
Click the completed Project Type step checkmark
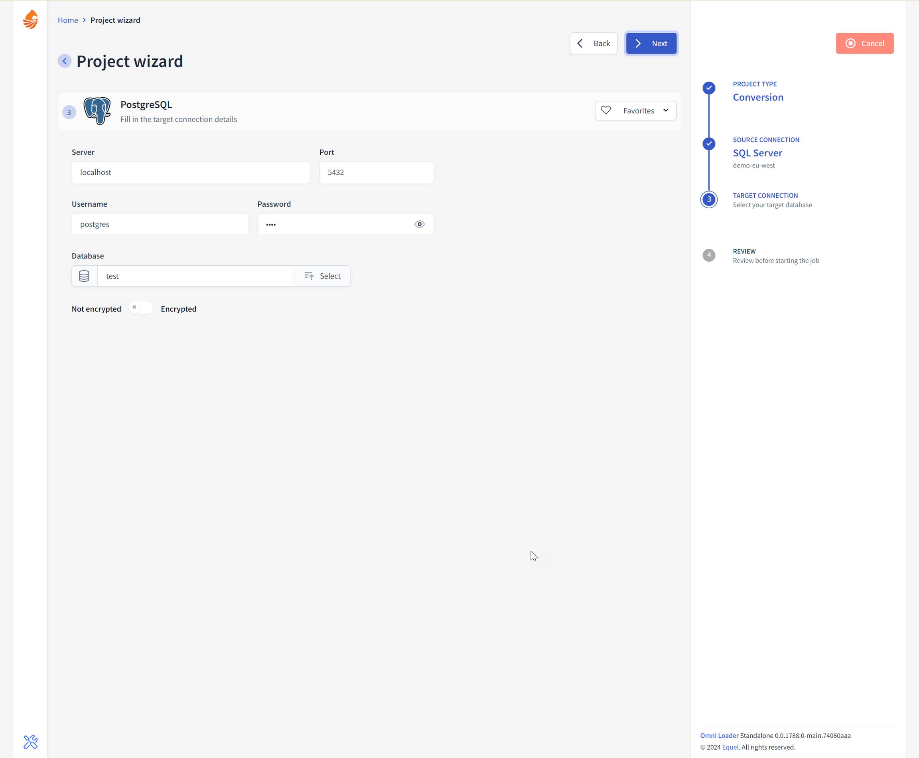(x=708, y=88)
